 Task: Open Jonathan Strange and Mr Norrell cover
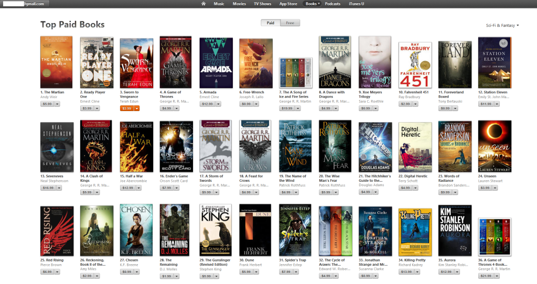point(375,231)
